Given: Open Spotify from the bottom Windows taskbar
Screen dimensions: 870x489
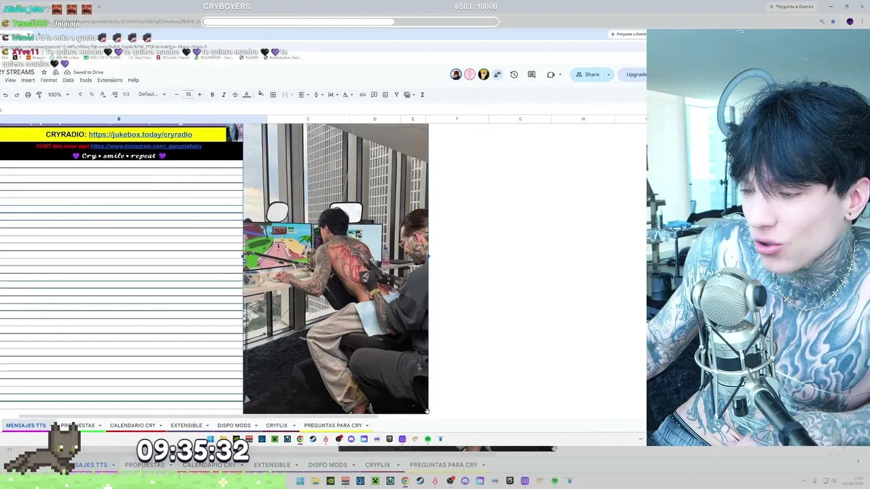Looking at the screenshot, I should click(555, 482).
